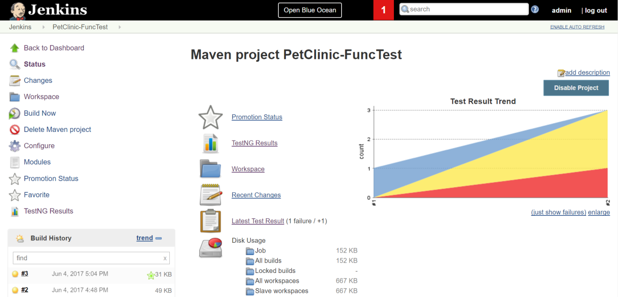Image resolution: width=618 pixels, height=297 pixels.
Task: Open Favorite from the sidebar menu
Action: coord(37,195)
